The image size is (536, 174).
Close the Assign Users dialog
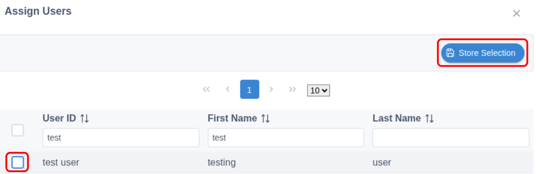(516, 13)
